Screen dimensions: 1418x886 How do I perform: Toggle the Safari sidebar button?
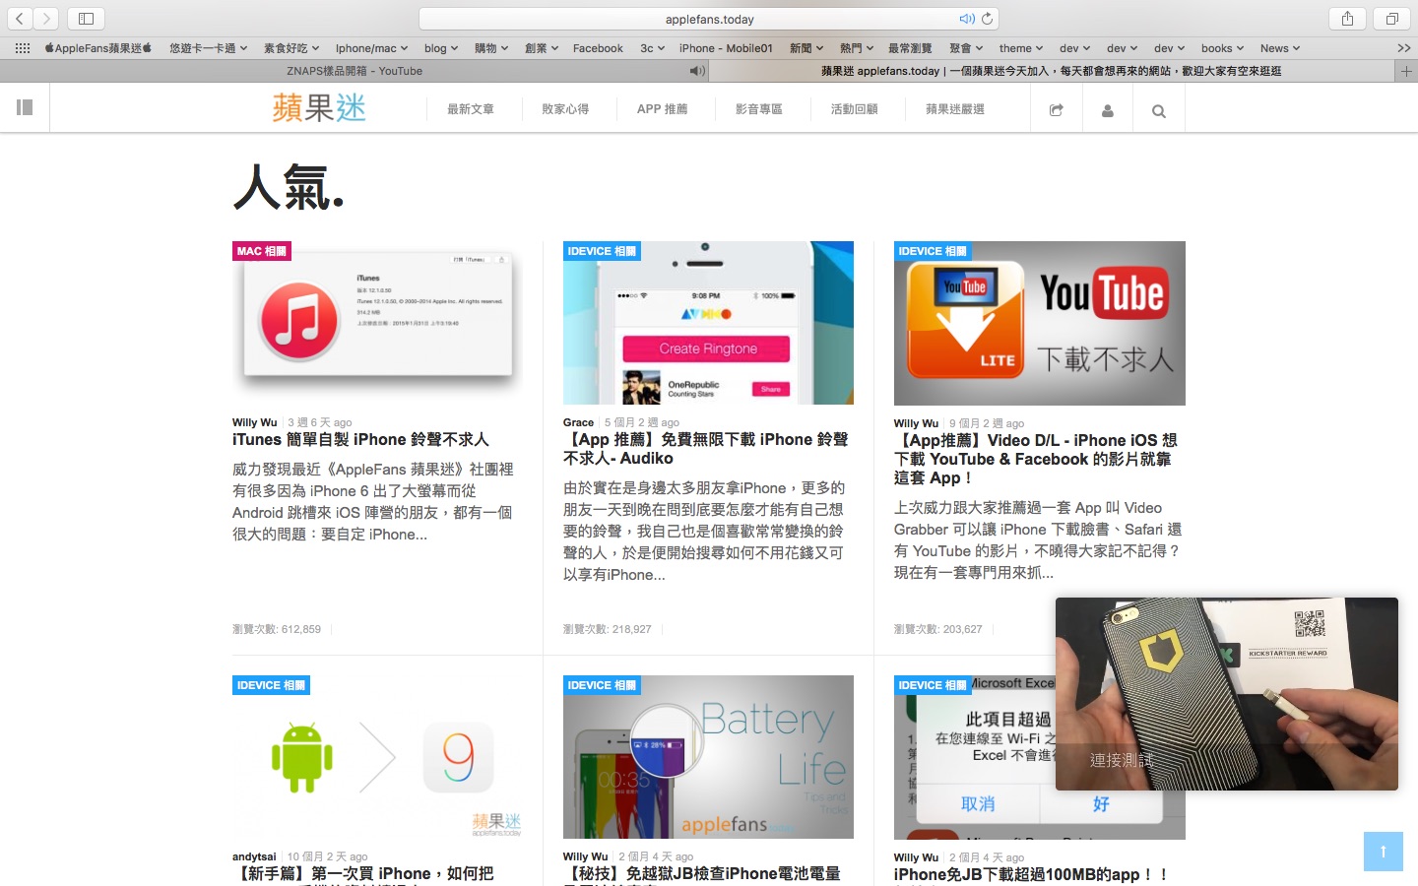tap(86, 18)
